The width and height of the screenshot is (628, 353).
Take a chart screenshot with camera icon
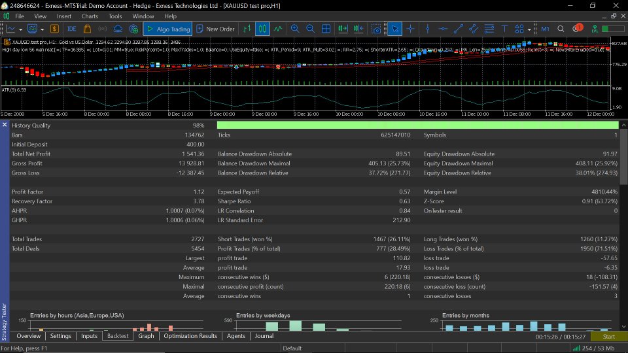(x=376, y=29)
